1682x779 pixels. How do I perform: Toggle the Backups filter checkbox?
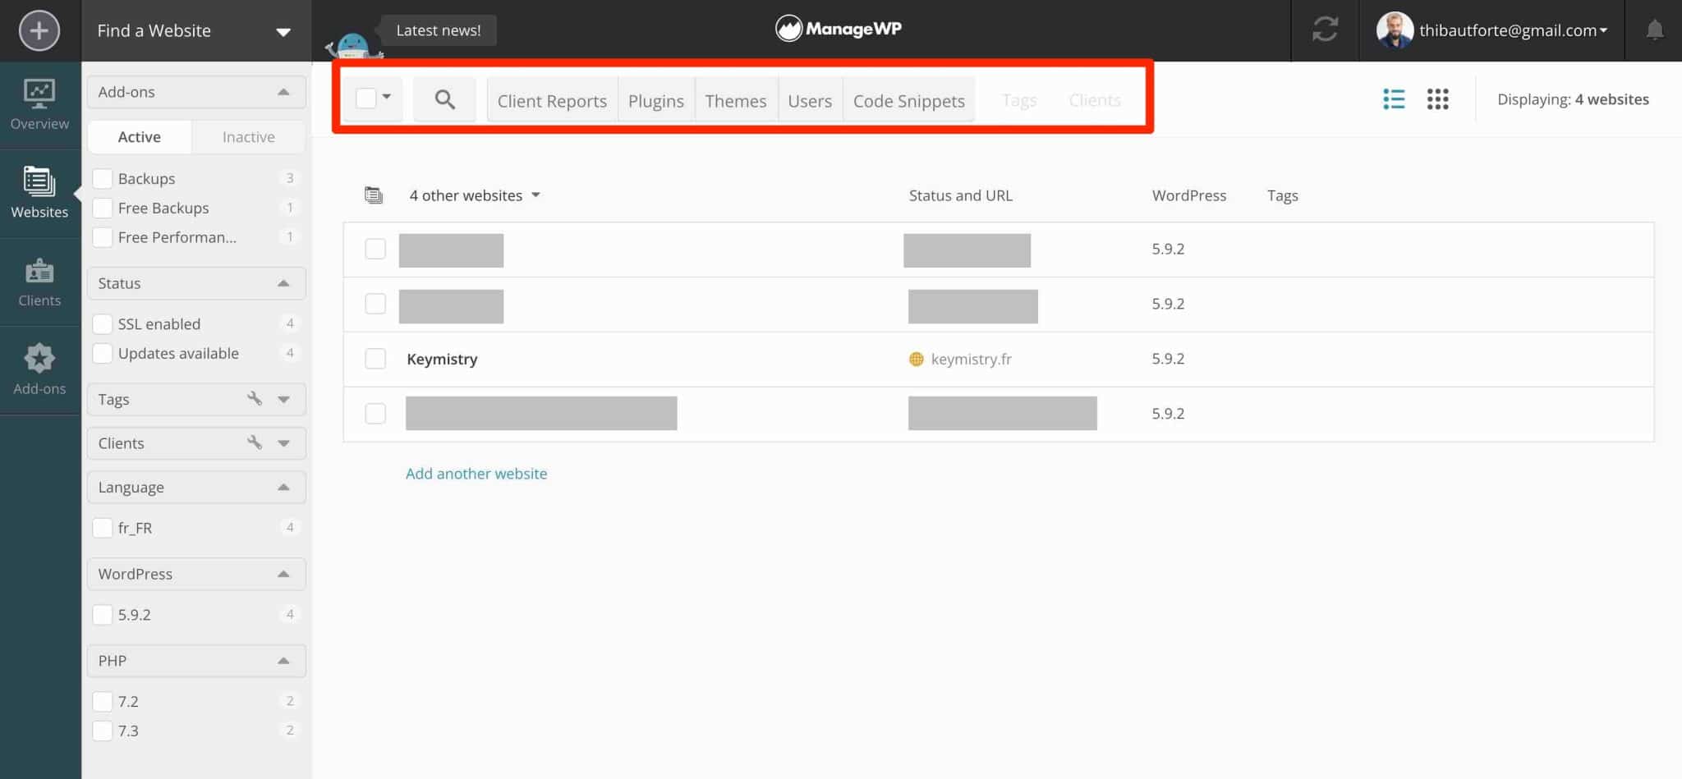point(103,178)
